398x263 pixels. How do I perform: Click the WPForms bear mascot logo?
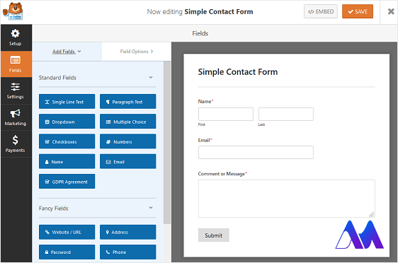click(13, 11)
